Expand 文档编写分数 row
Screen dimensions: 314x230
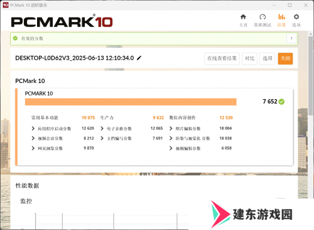[102, 138]
